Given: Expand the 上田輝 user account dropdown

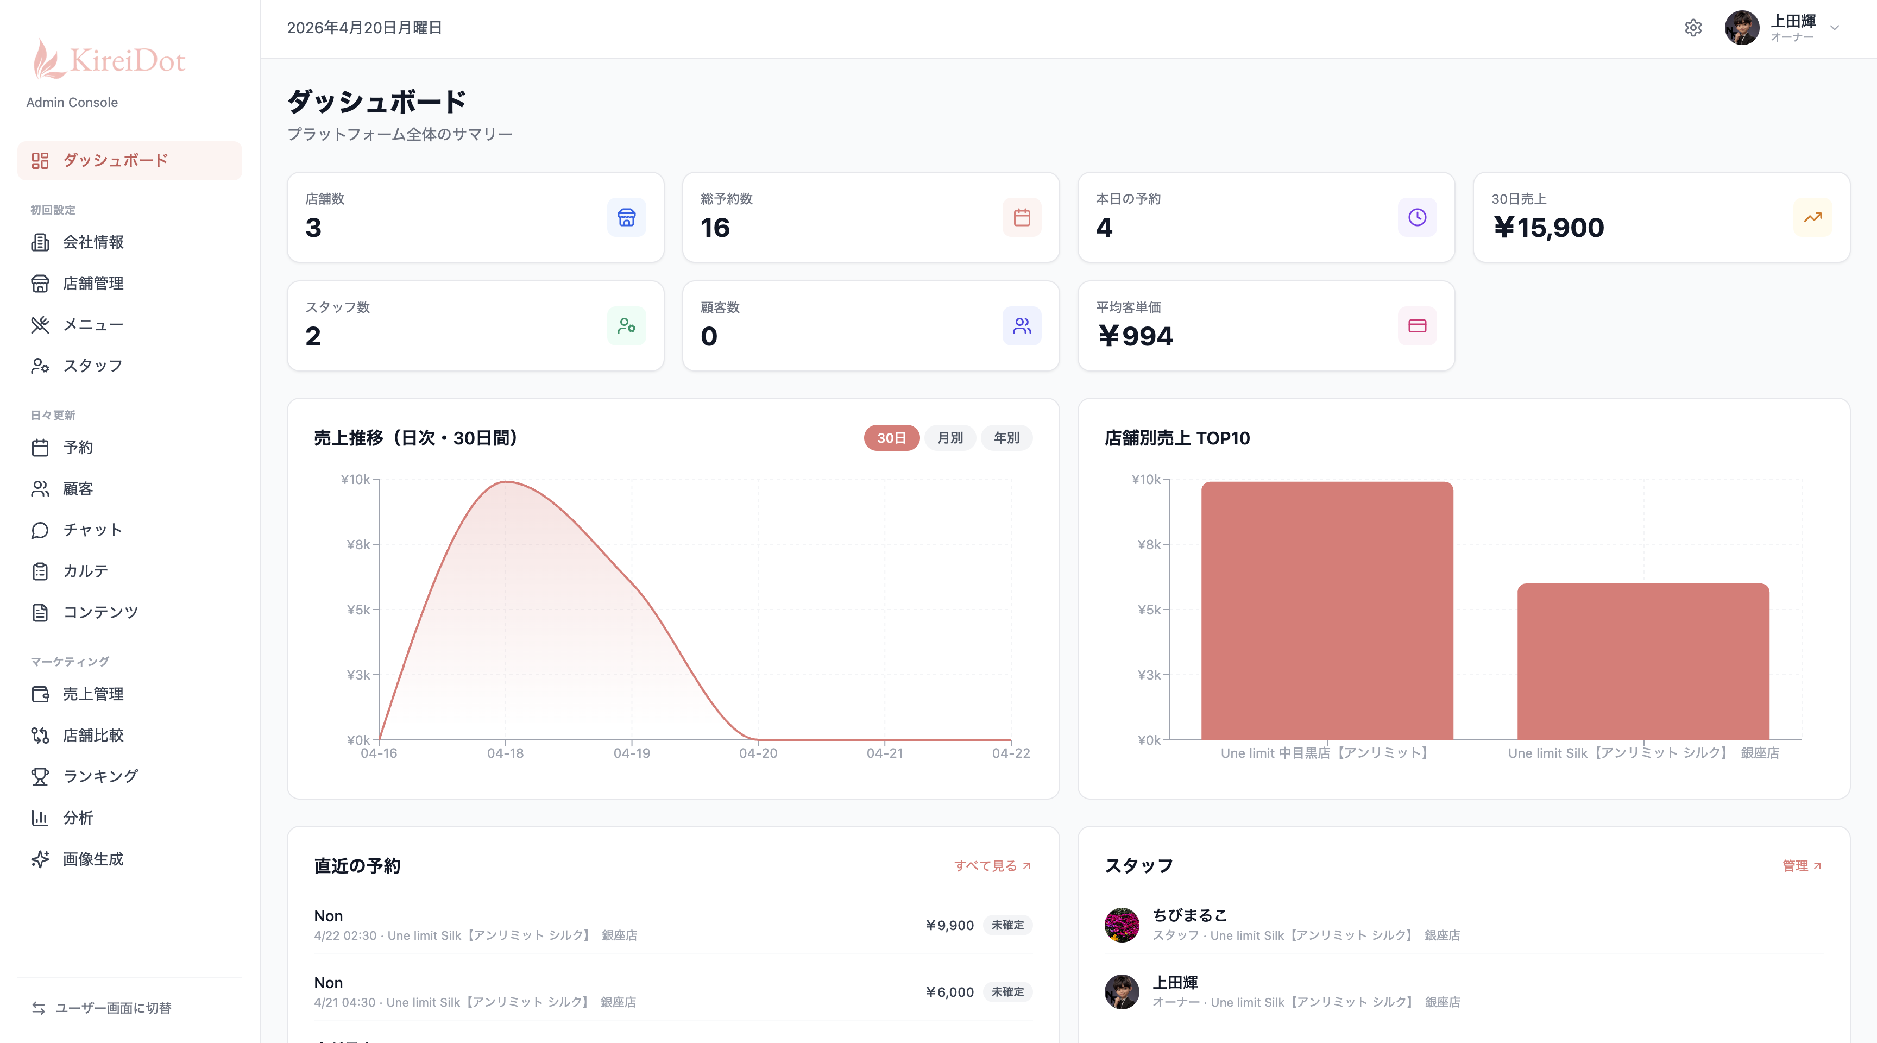Looking at the screenshot, I should (1835, 28).
